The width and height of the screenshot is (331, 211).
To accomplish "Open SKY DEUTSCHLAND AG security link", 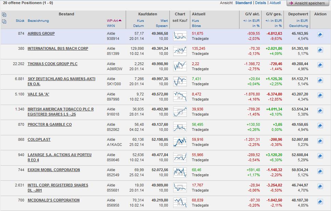I will pyautogui.click(x=61, y=81).
